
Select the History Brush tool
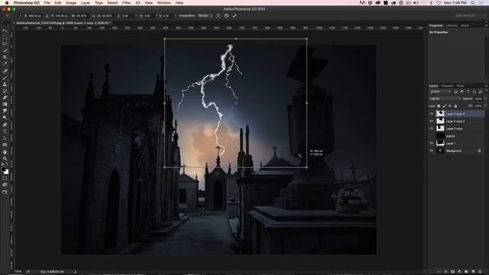[5, 91]
